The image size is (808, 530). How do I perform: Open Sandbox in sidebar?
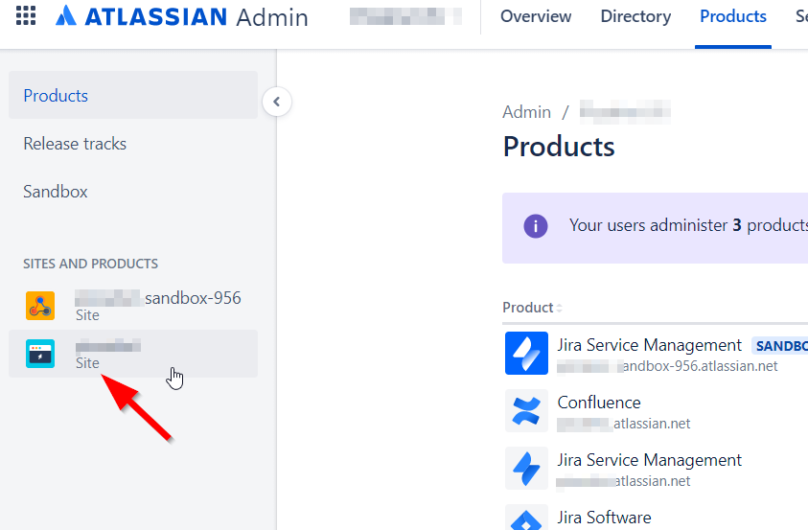click(56, 192)
